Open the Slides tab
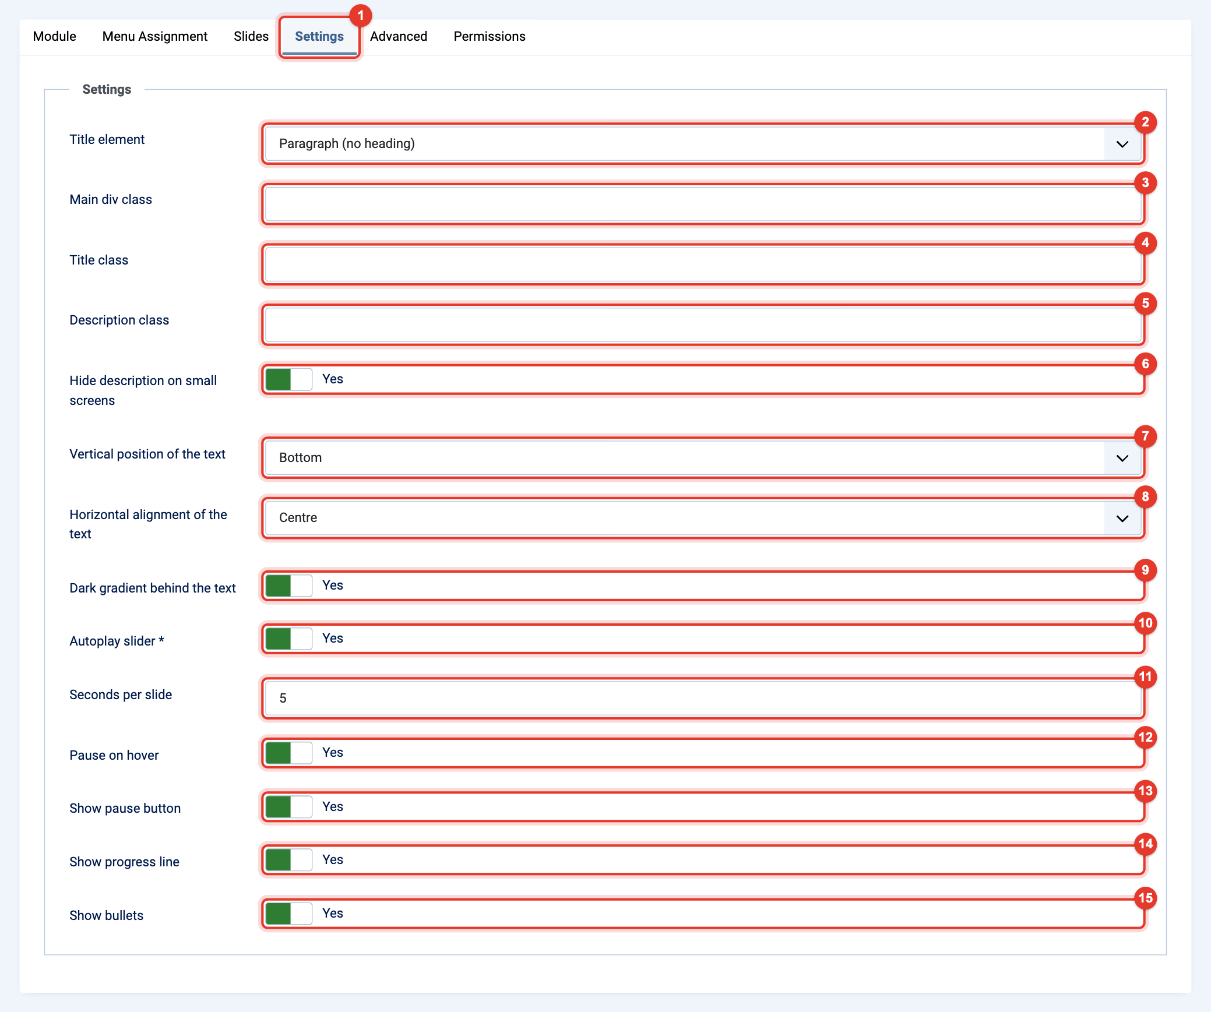The height and width of the screenshot is (1012, 1211). pyautogui.click(x=251, y=36)
